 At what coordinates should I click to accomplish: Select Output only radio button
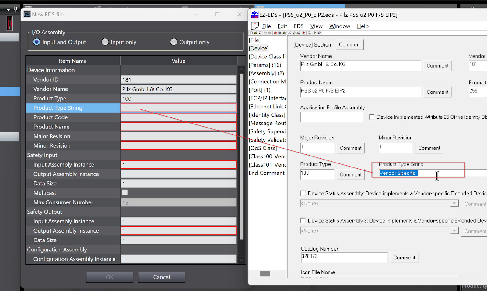pyautogui.click(x=173, y=42)
